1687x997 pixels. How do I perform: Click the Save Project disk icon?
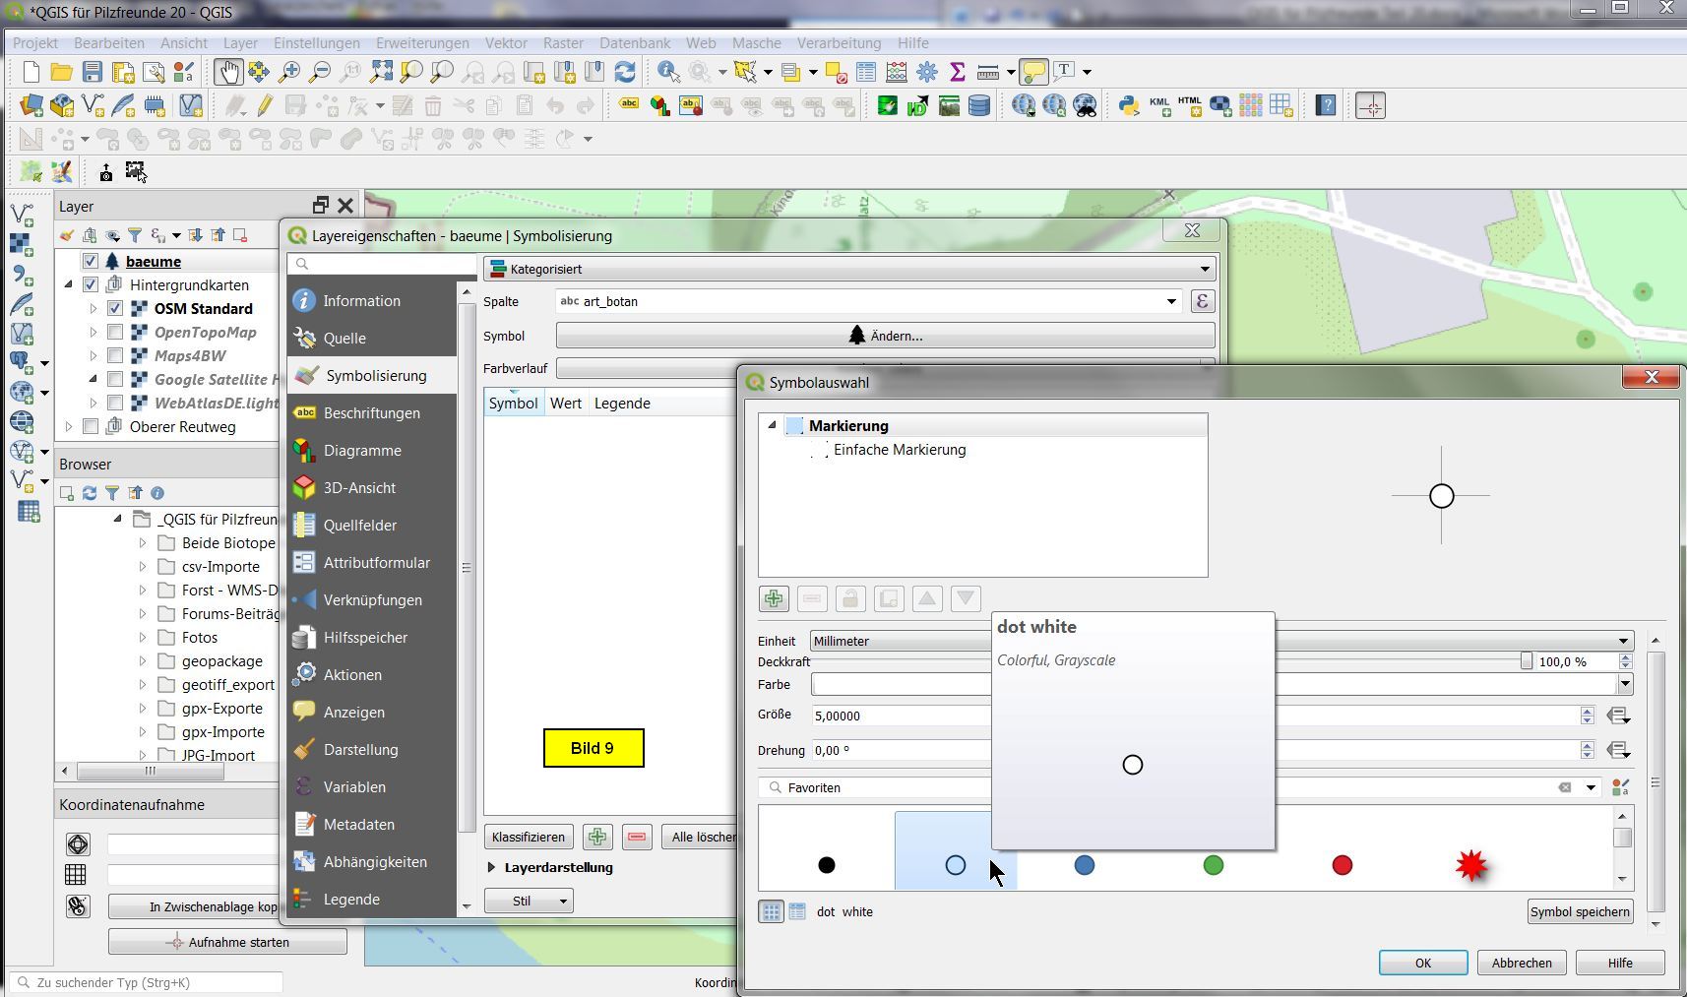click(x=92, y=72)
